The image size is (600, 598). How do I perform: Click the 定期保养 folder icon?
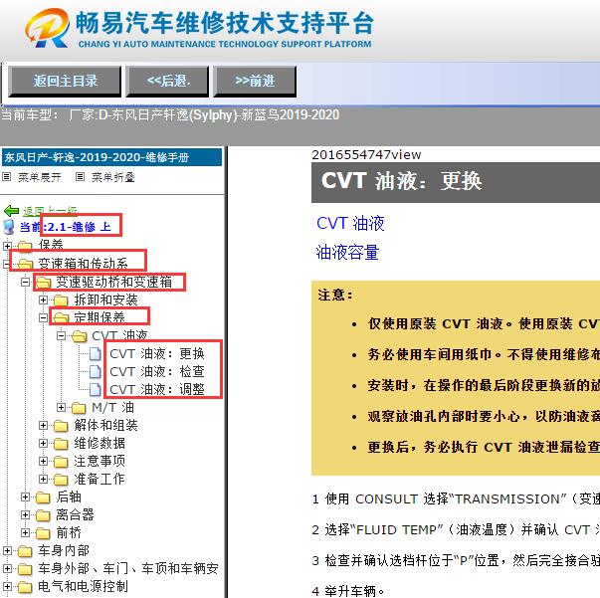click(62, 318)
